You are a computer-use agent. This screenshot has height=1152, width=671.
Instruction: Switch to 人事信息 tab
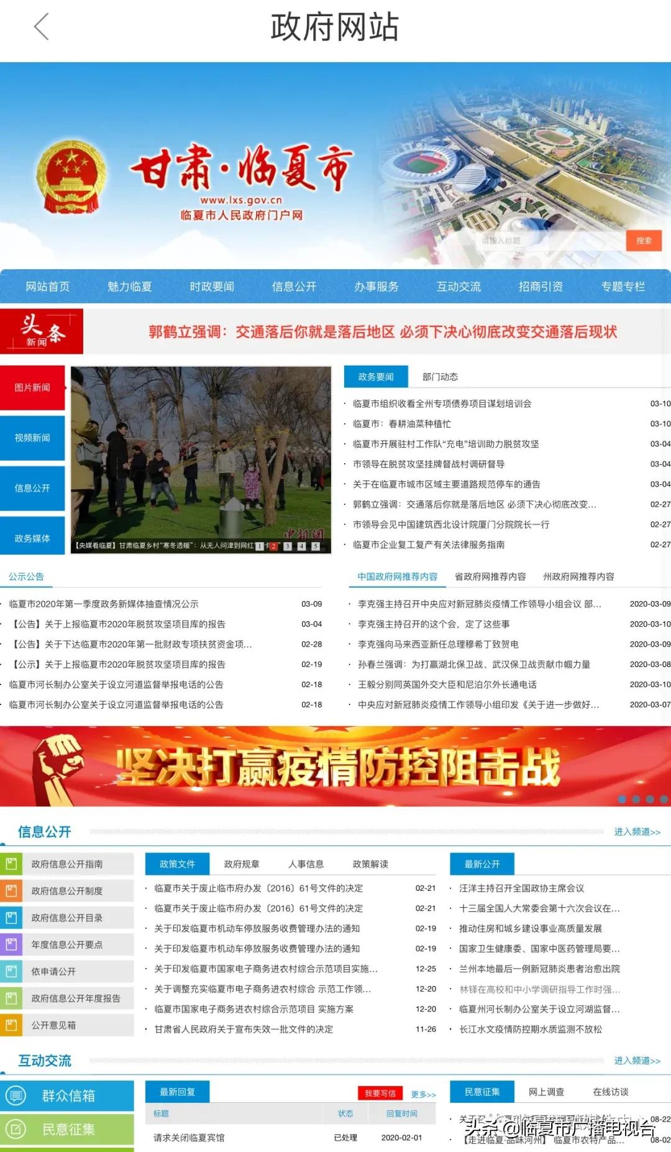[x=306, y=864]
